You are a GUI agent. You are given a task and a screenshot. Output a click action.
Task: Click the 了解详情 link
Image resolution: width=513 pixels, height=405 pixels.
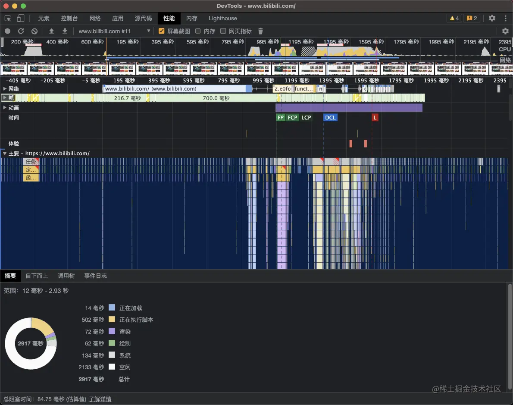pos(100,399)
